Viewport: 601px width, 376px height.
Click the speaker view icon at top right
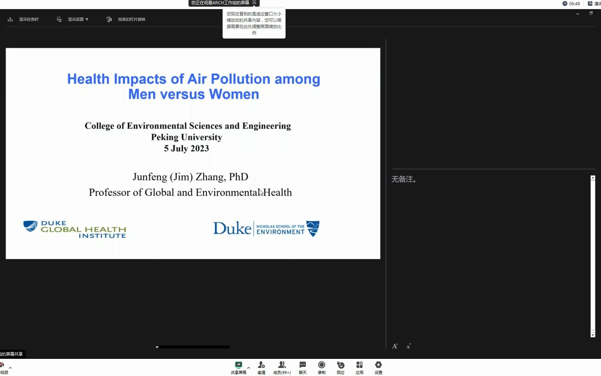590,4
